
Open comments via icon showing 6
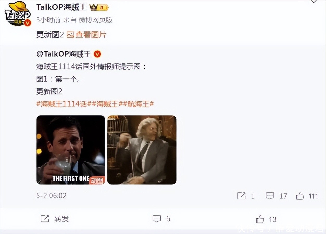coord(156,219)
